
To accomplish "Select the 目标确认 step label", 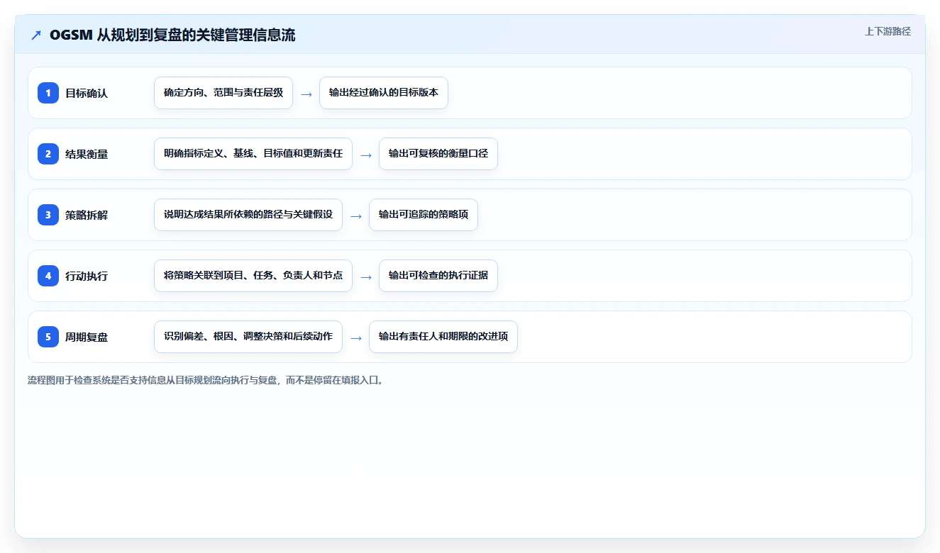I will tap(87, 93).
